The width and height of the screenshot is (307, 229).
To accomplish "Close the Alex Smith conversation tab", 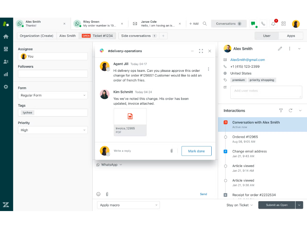I will 65,24.
